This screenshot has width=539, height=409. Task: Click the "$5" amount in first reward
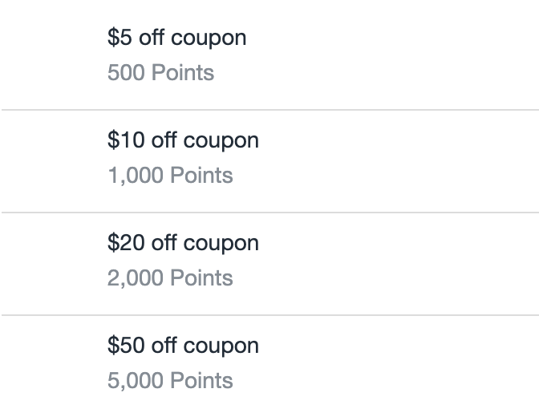(120, 37)
